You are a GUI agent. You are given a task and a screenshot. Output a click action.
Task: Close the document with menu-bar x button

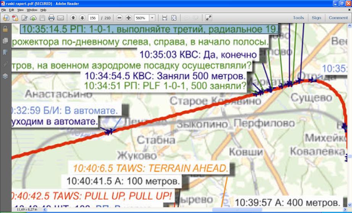(349, 10)
